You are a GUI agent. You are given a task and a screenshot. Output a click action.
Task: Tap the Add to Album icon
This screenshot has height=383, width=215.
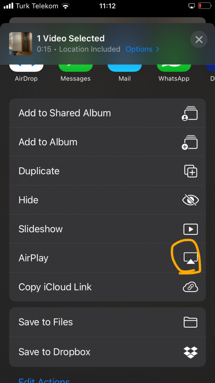190,142
